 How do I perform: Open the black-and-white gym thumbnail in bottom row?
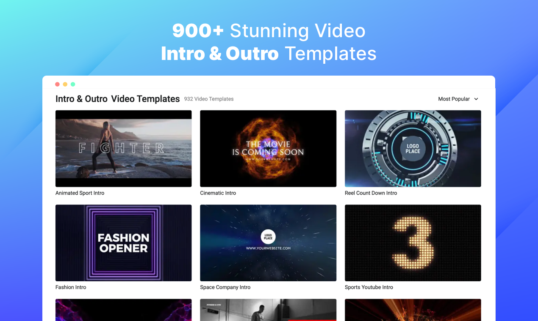click(268, 310)
